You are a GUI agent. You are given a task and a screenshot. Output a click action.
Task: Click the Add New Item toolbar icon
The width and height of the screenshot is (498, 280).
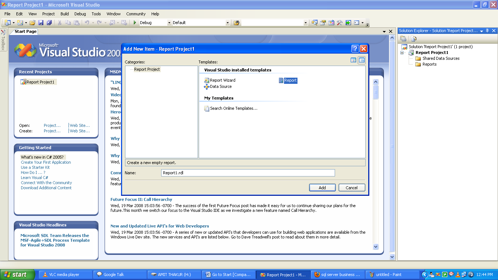(20, 23)
